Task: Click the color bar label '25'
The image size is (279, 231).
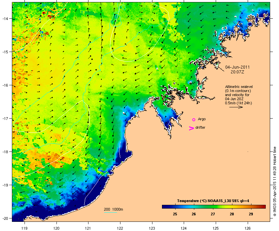Action: (175, 214)
